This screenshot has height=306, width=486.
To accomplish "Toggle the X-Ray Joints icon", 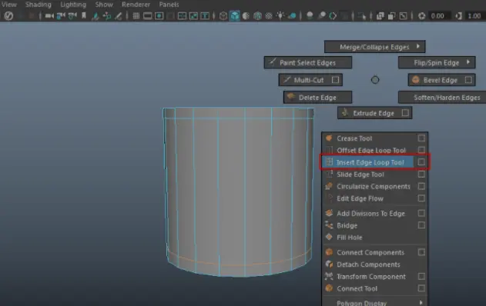I will click(x=403, y=16).
